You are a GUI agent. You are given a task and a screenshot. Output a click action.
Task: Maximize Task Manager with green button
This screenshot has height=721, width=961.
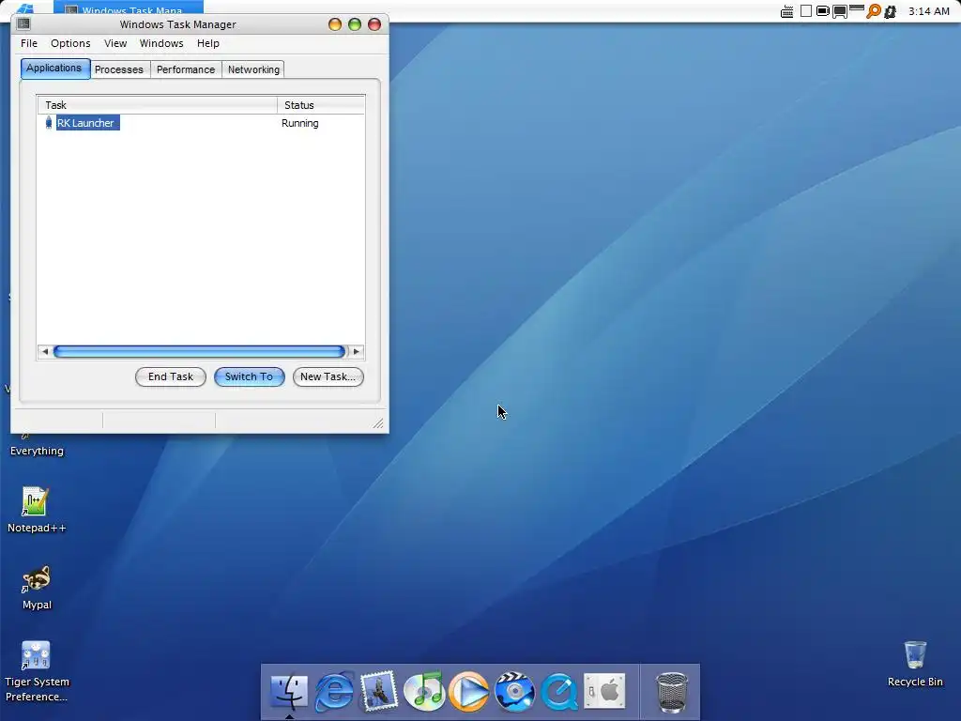[354, 24]
